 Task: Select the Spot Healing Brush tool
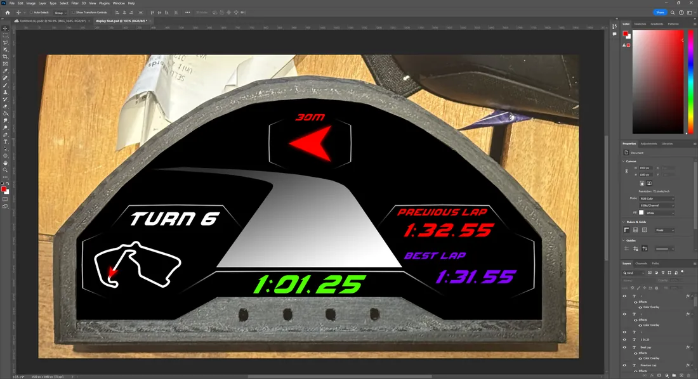[5, 78]
